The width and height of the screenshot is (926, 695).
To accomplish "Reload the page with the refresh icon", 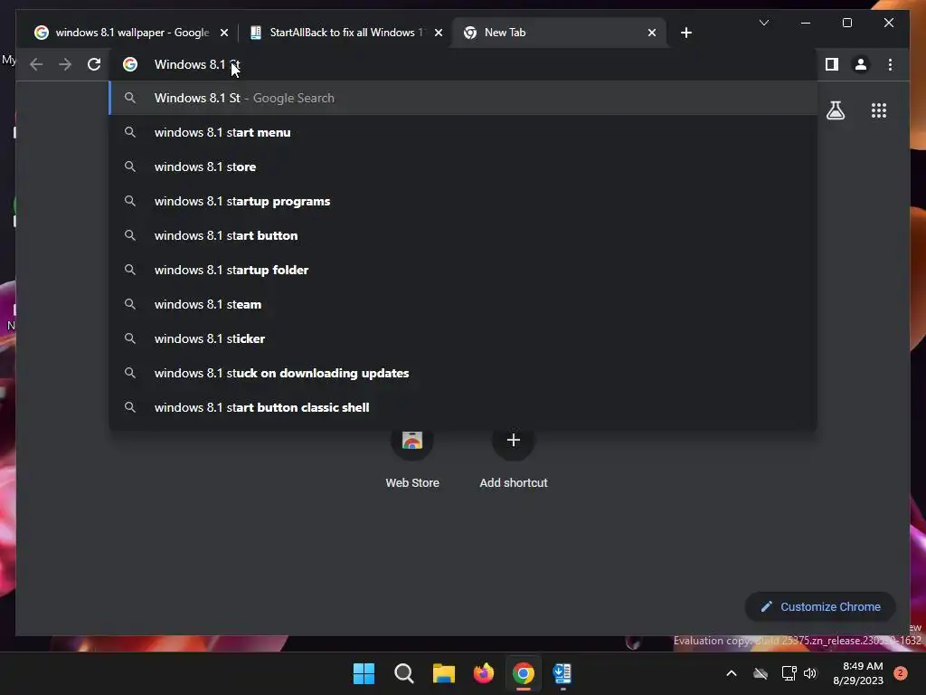I will (x=94, y=64).
